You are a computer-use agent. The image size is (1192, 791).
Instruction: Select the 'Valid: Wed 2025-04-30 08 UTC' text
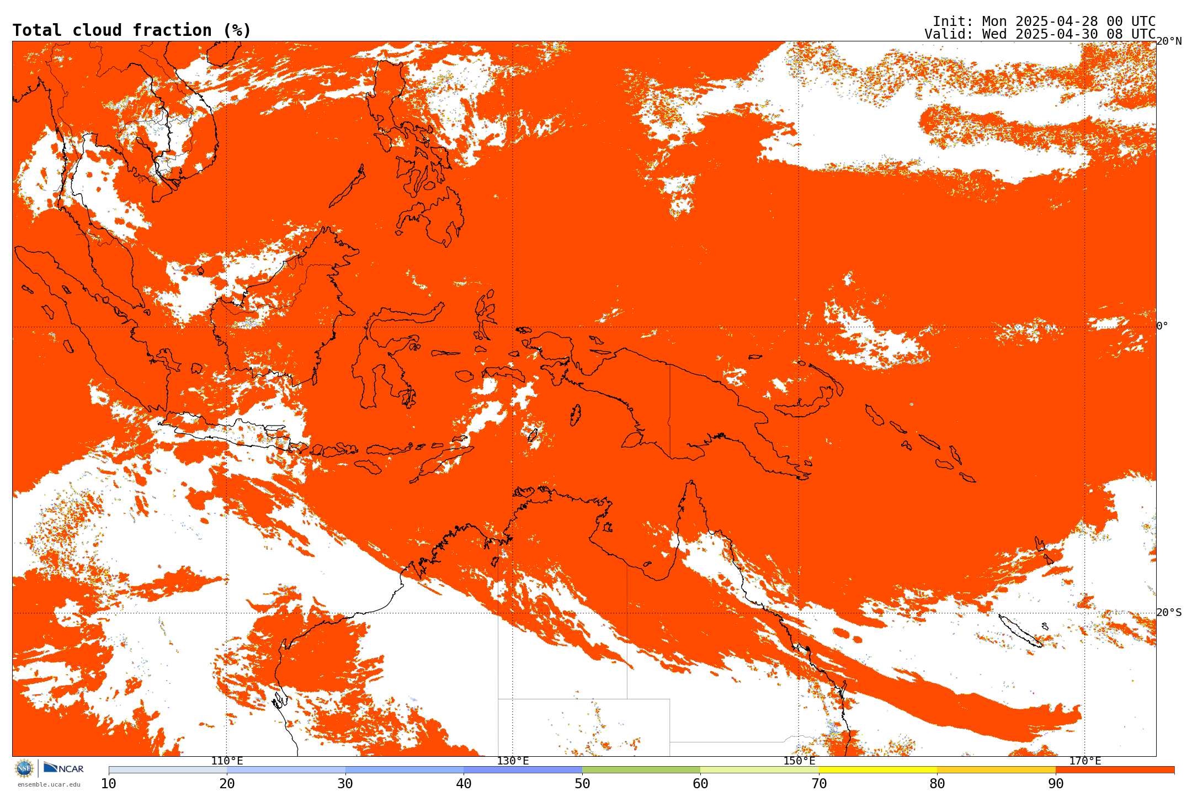[x=1040, y=34]
